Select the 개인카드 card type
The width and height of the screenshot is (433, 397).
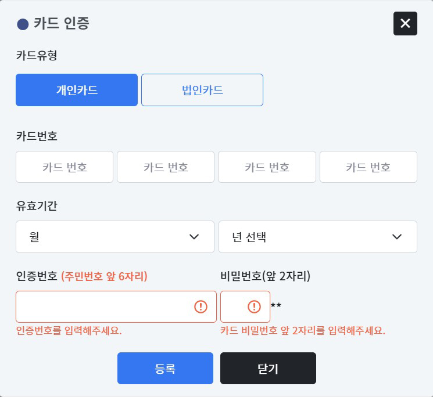tap(77, 90)
